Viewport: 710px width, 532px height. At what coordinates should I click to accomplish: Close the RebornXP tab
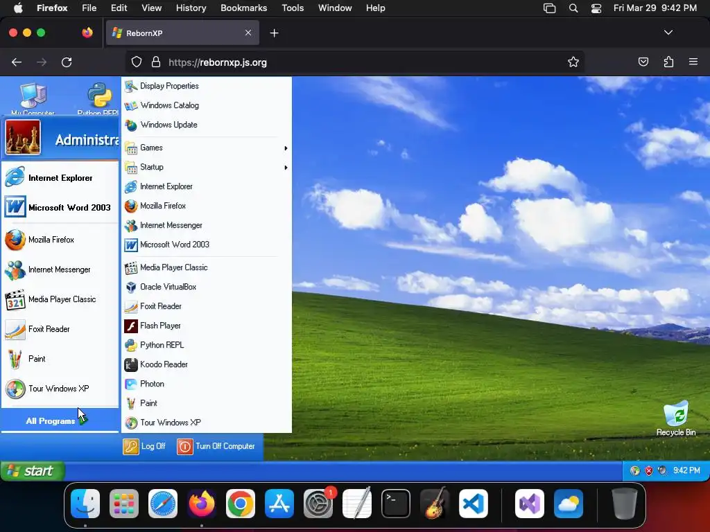point(248,33)
